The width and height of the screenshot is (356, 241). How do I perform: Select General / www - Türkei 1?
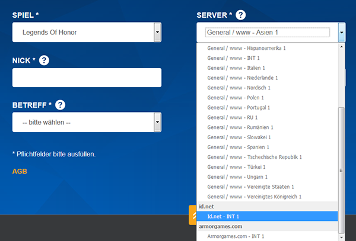(x=268, y=167)
